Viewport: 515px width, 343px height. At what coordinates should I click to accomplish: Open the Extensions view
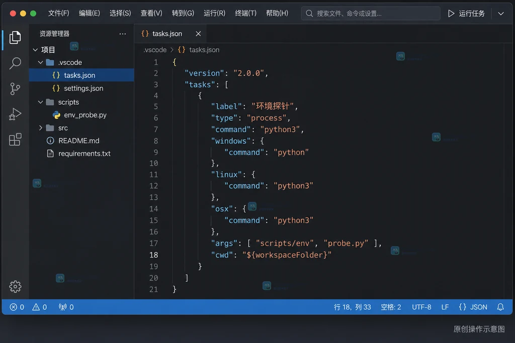pos(15,140)
